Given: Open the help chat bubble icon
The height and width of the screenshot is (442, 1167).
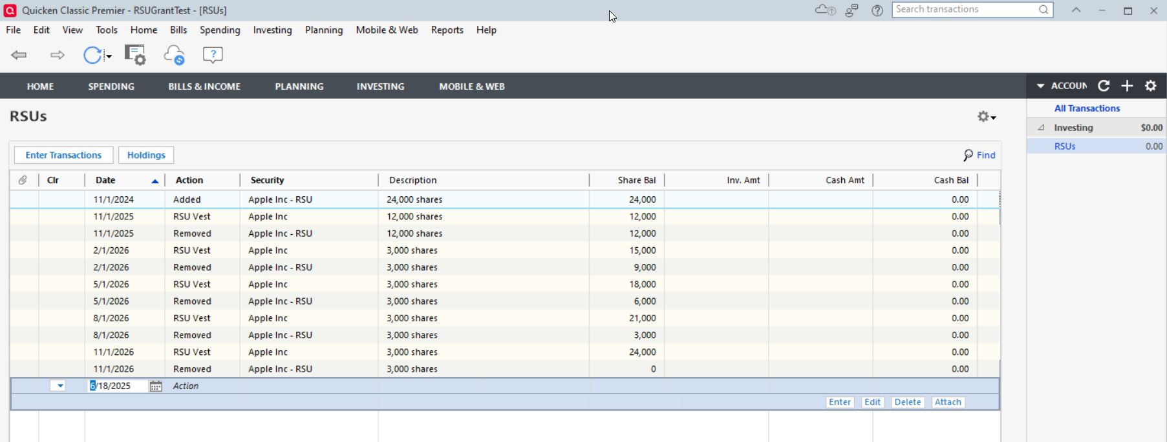Looking at the screenshot, I should coord(213,55).
